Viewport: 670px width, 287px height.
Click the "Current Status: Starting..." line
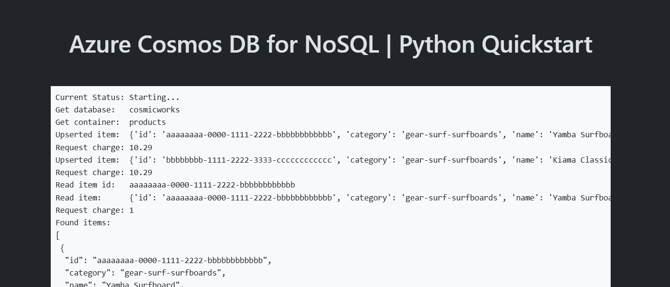click(117, 97)
